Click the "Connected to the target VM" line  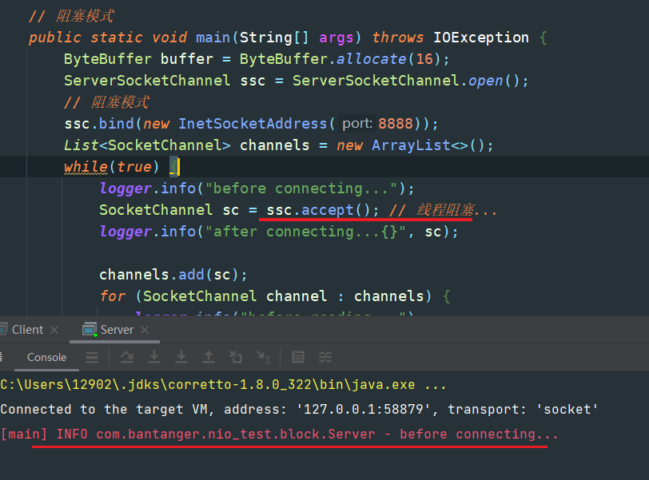(x=299, y=409)
